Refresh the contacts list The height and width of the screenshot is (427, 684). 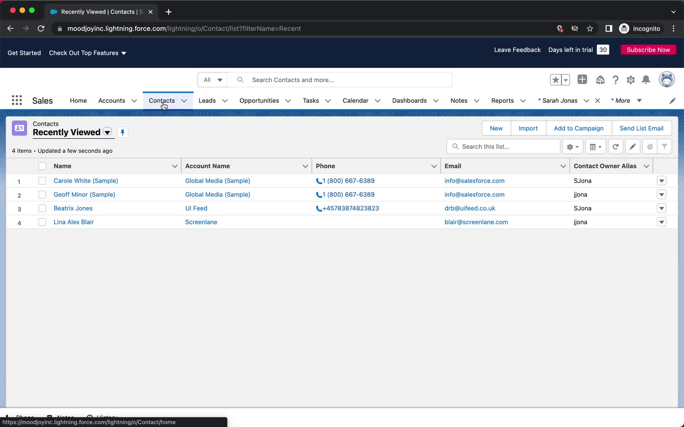click(615, 147)
